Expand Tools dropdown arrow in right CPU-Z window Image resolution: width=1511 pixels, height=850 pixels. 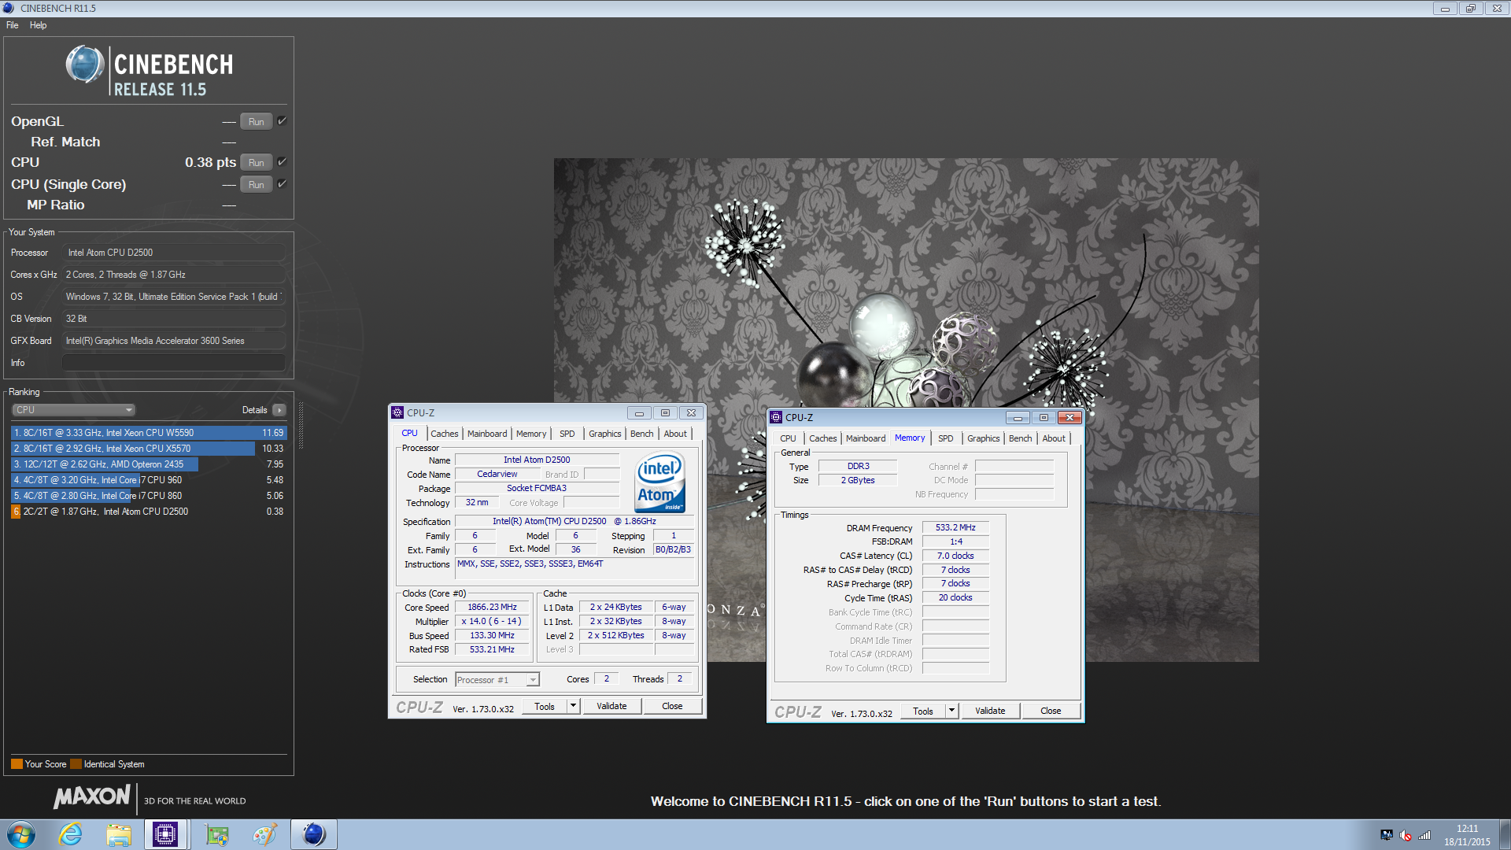click(x=952, y=711)
